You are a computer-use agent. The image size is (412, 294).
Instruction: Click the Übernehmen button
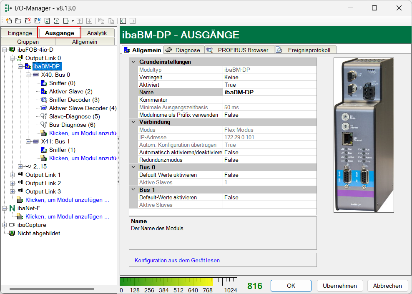click(340, 286)
